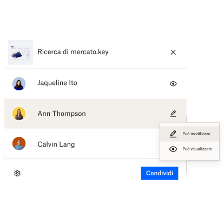224x224 pixels.
Task: Click the Può visualizzare text label
Action: pos(197,149)
